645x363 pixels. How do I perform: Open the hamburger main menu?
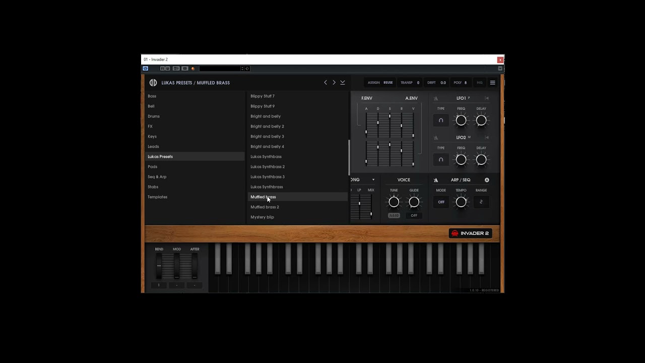coord(492,83)
